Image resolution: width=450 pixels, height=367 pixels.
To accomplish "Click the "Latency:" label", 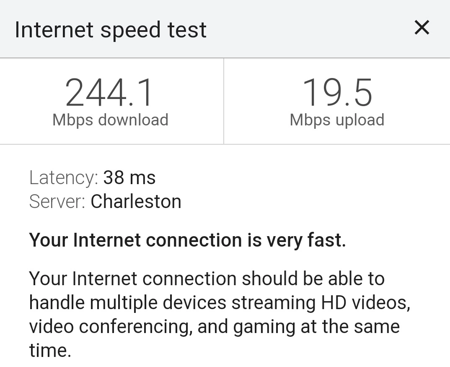I will pyautogui.click(x=64, y=177).
